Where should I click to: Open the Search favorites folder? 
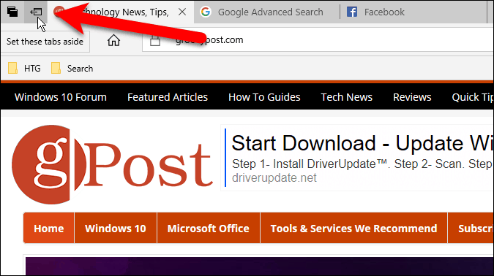[72, 68]
